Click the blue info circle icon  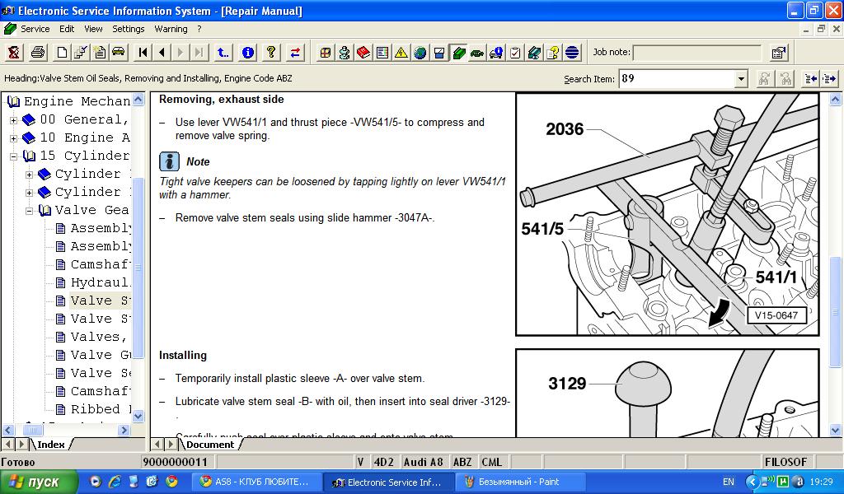247,53
